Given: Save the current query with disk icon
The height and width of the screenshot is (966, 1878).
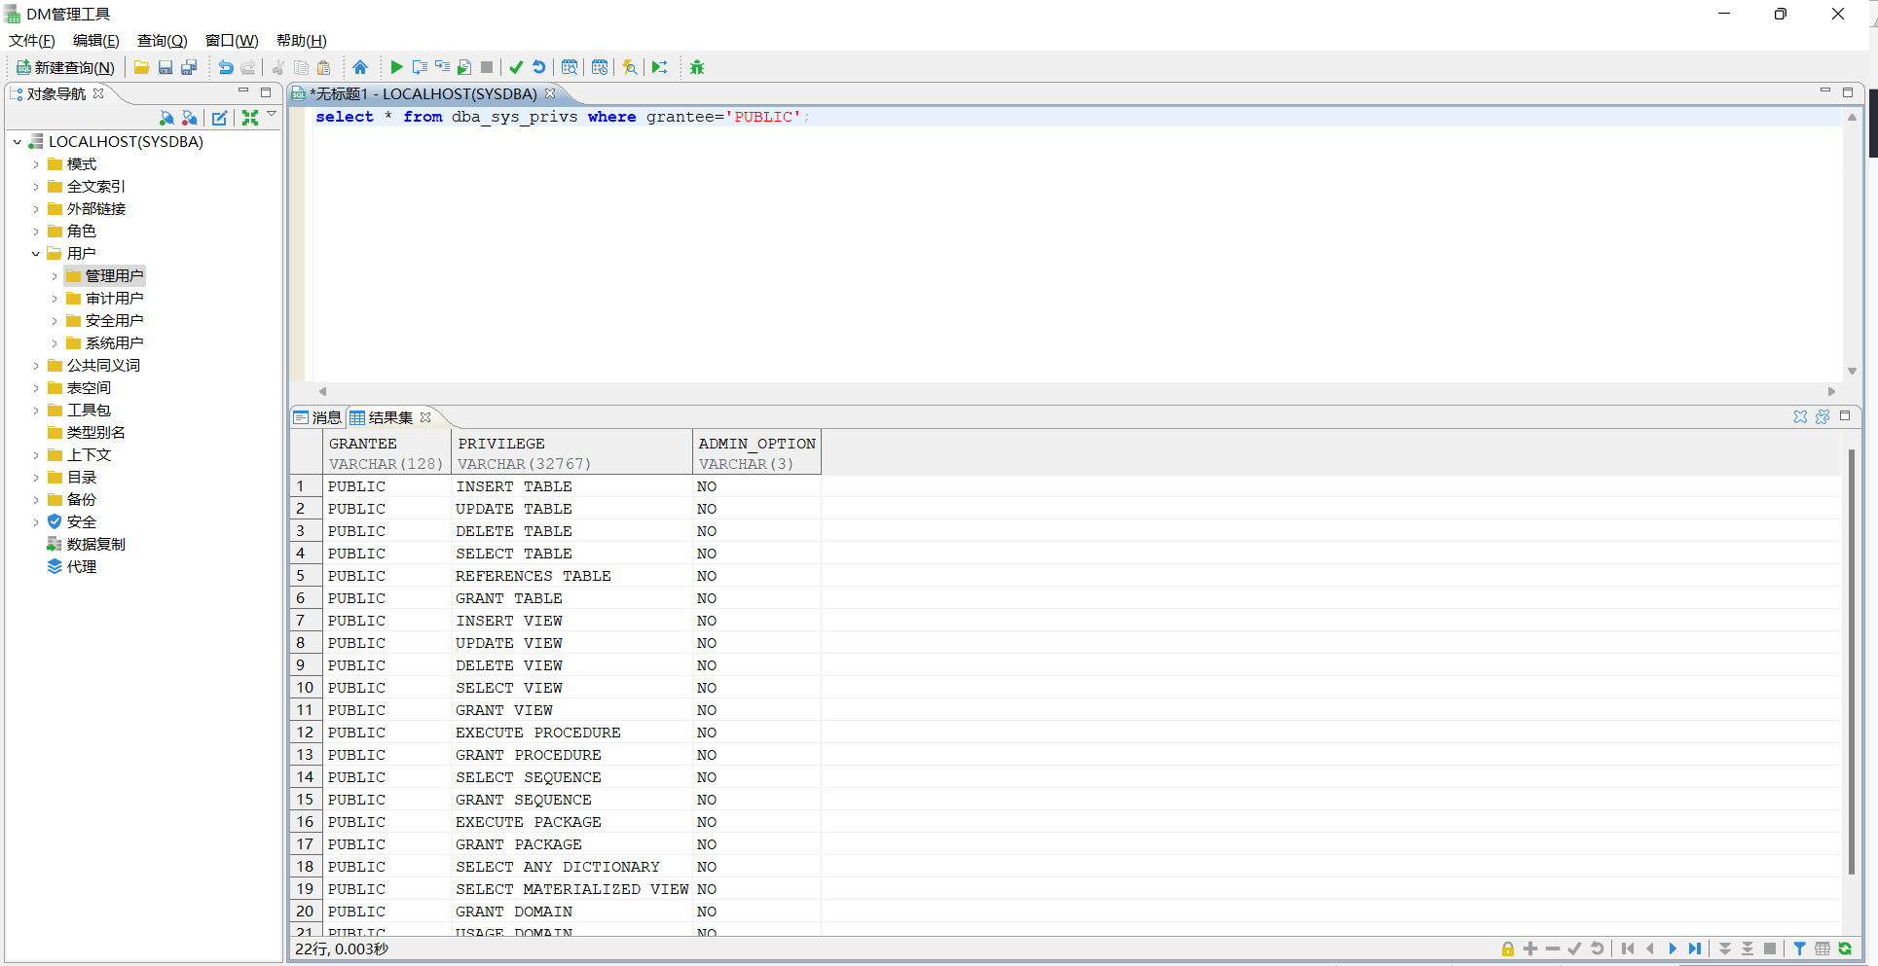Looking at the screenshot, I should [166, 67].
